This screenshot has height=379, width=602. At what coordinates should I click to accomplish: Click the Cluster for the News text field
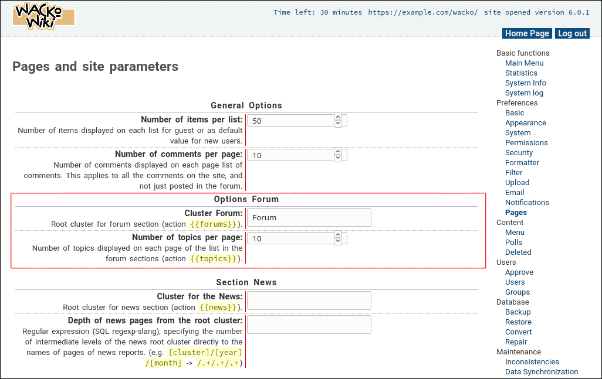pos(308,300)
